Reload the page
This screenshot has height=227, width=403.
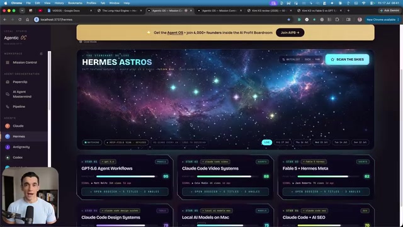click(20, 20)
